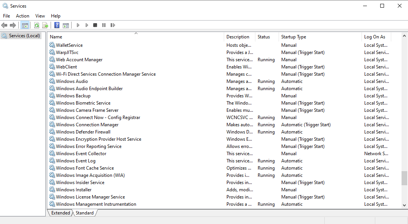408x224 pixels.
Task: Click the gear icon beside Windows Installer
Action: (52, 189)
